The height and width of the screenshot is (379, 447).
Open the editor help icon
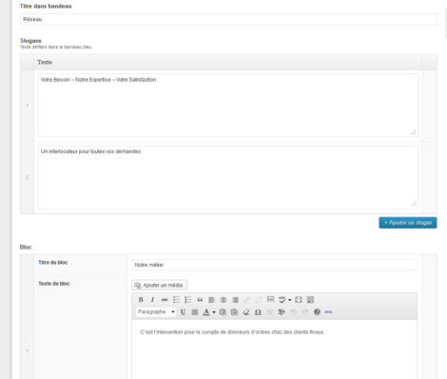317,312
